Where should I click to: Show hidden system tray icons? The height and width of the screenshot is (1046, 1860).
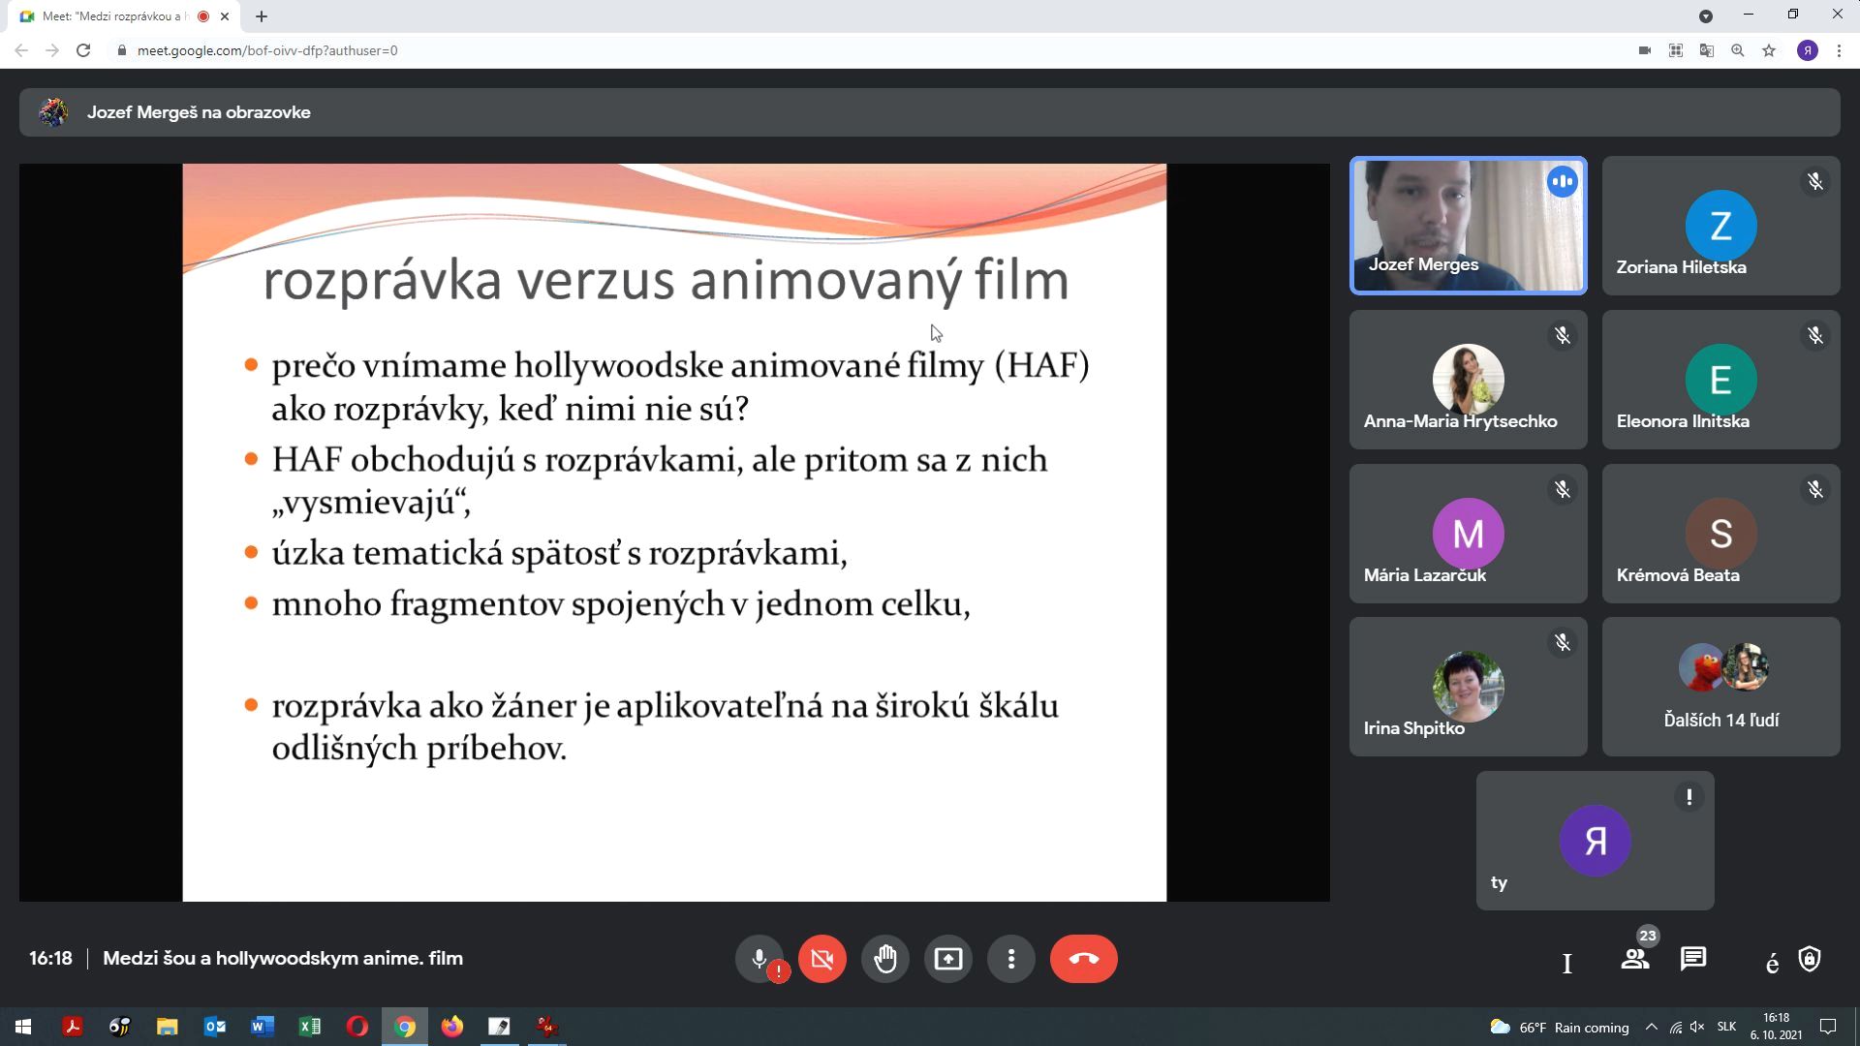click(1652, 1027)
